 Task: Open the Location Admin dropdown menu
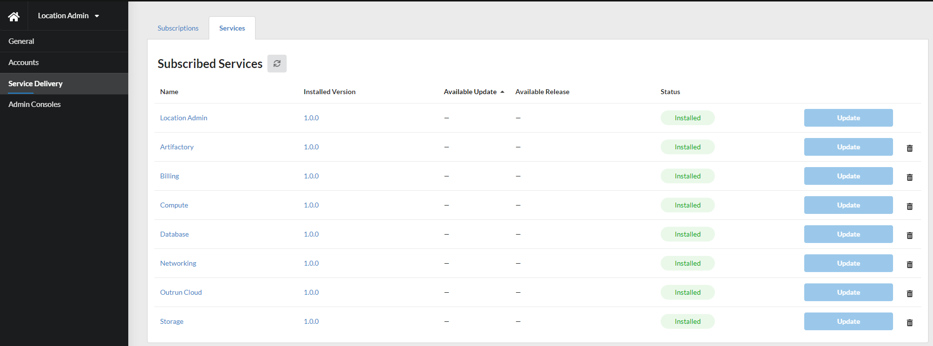click(69, 16)
